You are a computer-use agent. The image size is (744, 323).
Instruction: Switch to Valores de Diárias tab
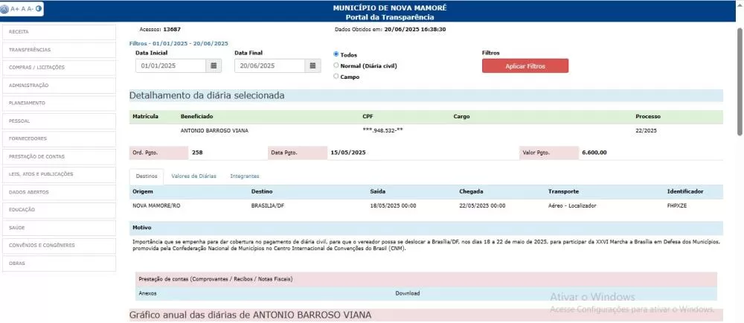click(x=193, y=176)
